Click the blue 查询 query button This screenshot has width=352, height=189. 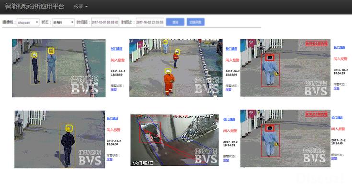[175, 22]
